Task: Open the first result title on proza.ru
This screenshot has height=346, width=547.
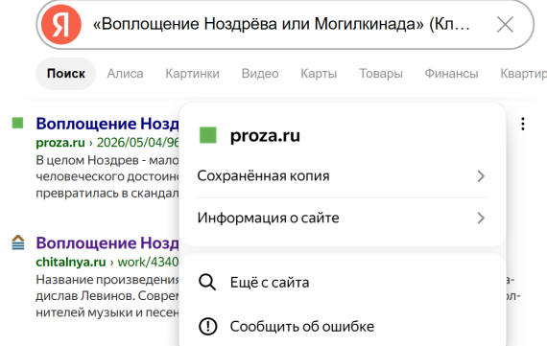Action: tap(107, 124)
